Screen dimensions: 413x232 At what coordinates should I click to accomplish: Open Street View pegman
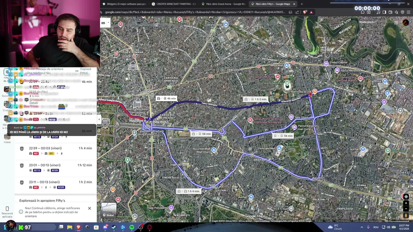click(406, 216)
